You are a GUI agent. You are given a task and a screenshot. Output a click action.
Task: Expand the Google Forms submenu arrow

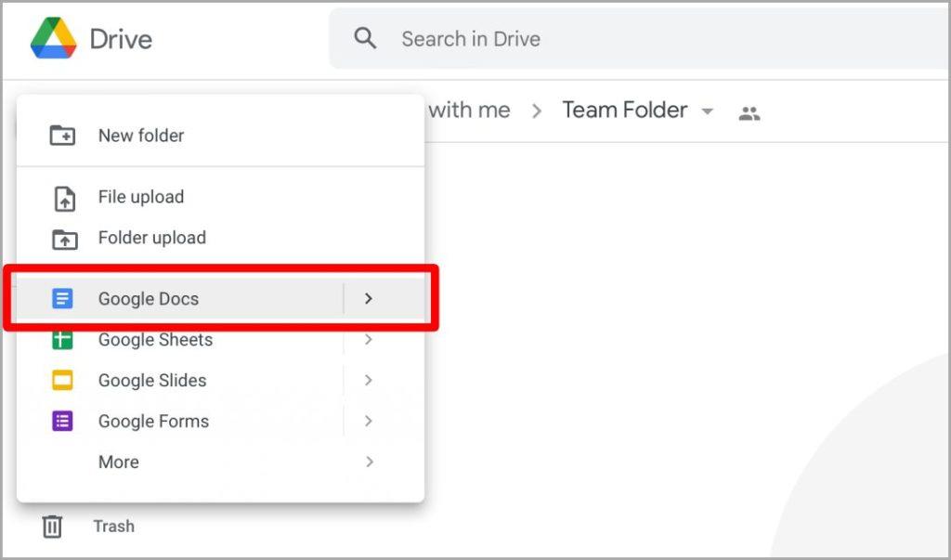[368, 421]
